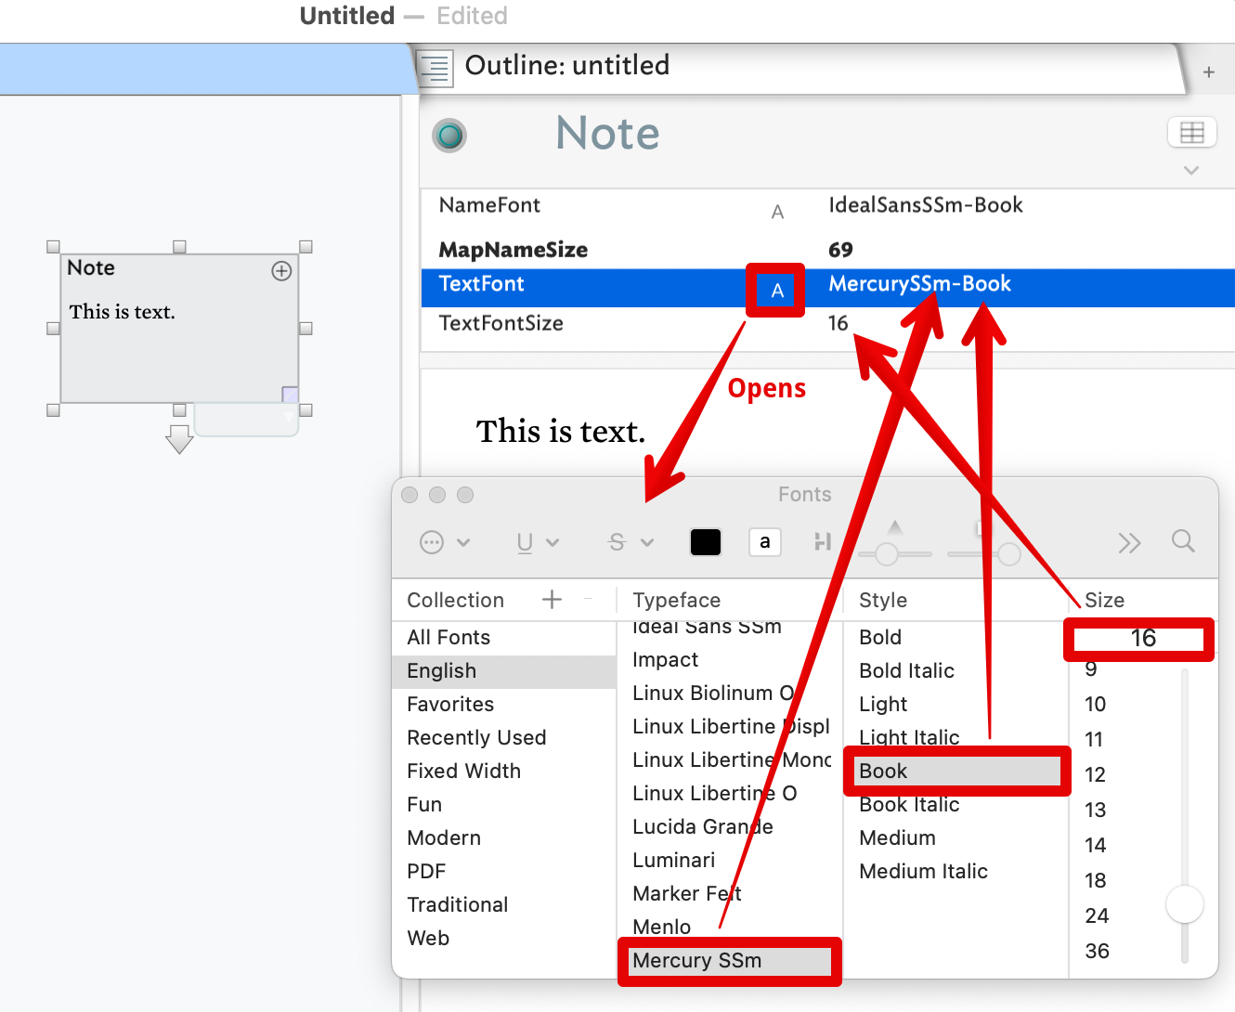Click the document background 'a' color button
This screenshot has width=1235, height=1012.
click(764, 542)
